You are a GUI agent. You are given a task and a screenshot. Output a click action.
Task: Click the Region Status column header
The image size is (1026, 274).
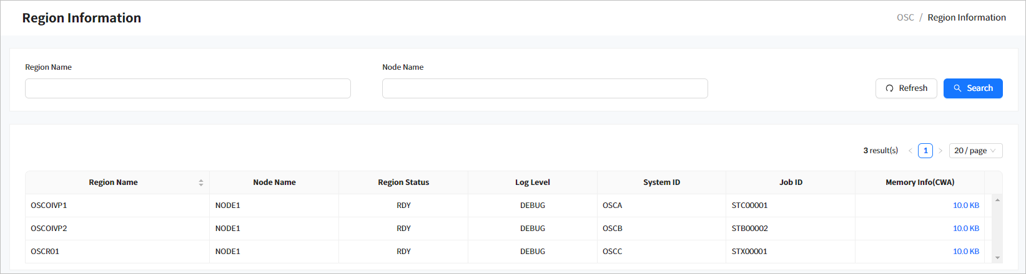(403, 182)
